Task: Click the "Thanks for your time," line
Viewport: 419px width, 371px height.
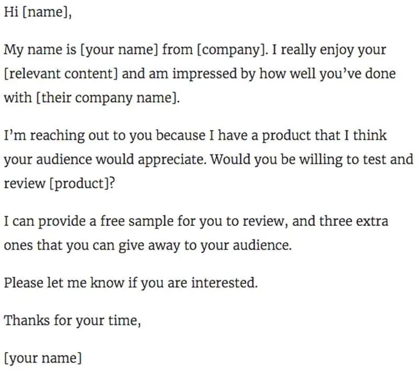Action: (72, 320)
